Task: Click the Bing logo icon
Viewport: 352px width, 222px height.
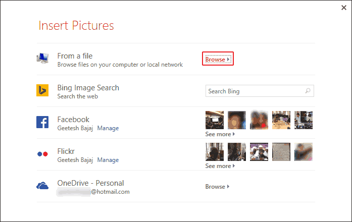Action: (x=42, y=90)
